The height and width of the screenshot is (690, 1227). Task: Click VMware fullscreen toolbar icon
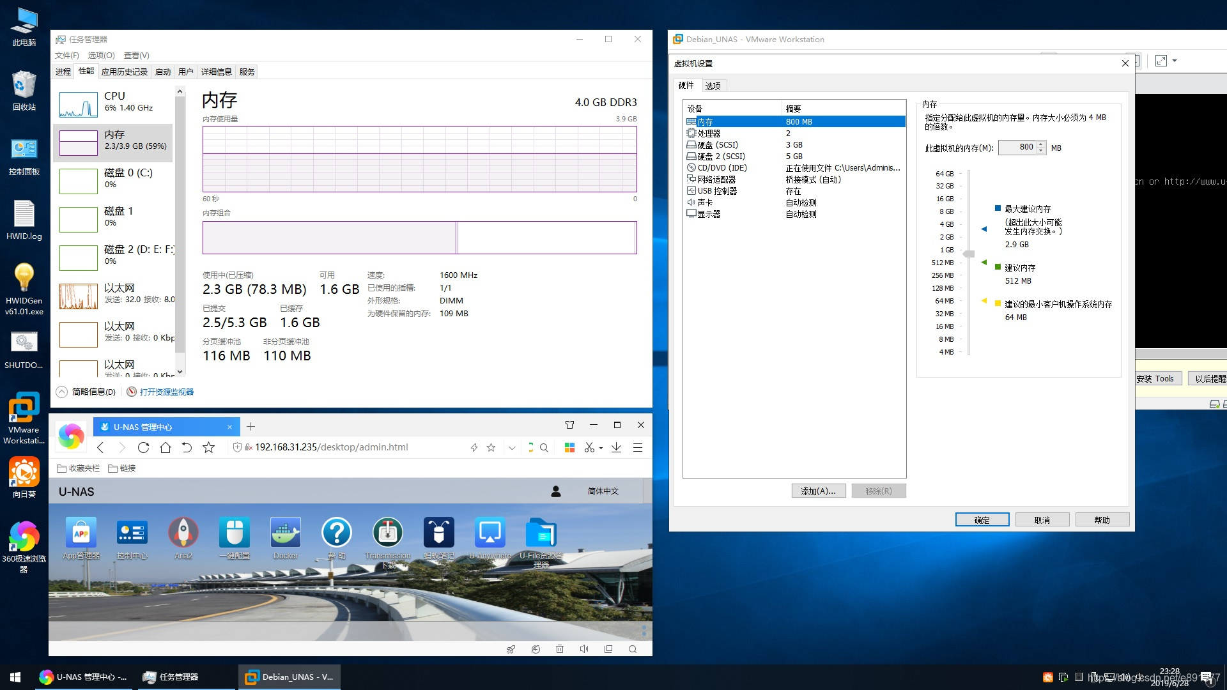pyautogui.click(x=1161, y=61)
